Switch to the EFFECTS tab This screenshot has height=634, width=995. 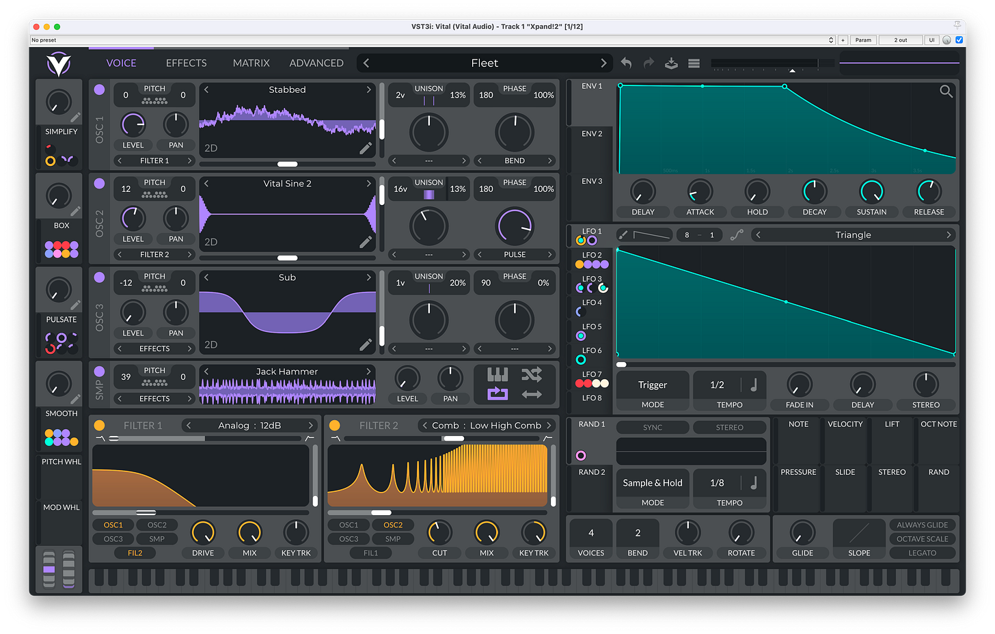pyautogui.click(x=186, y=63)
